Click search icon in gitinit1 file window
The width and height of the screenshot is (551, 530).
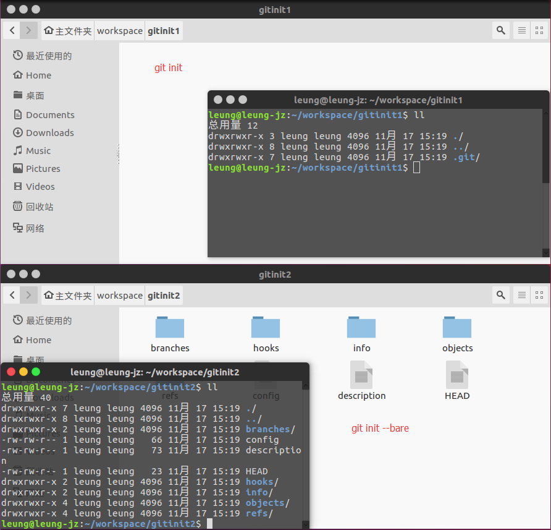point(500,30)
